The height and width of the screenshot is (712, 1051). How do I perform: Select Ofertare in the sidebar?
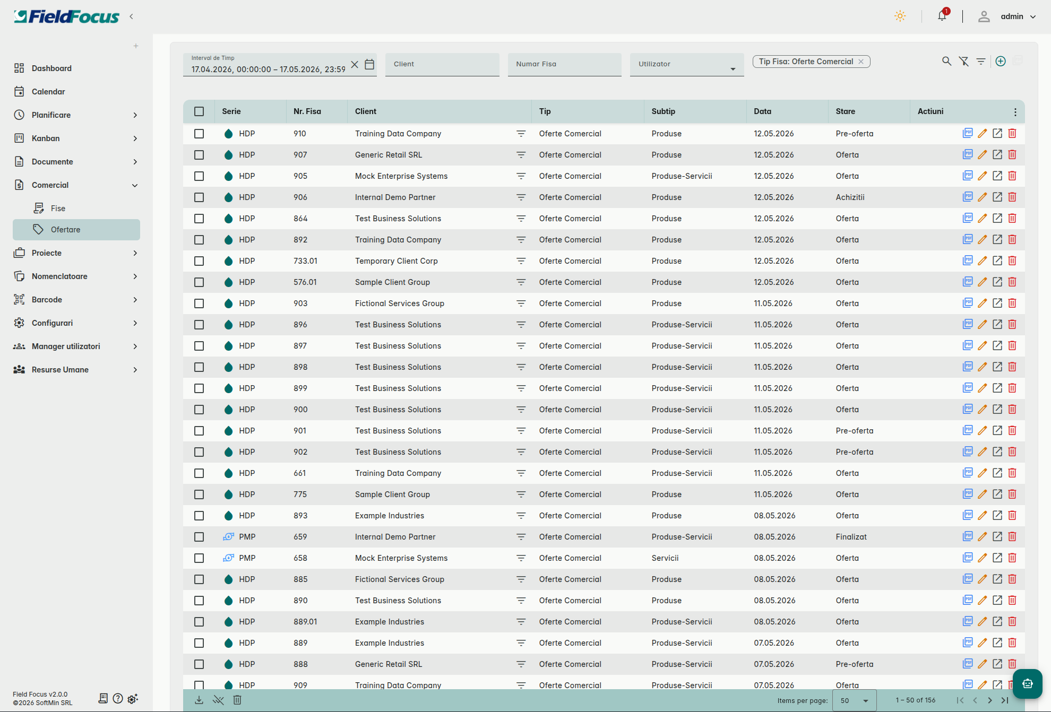(76, 230)
